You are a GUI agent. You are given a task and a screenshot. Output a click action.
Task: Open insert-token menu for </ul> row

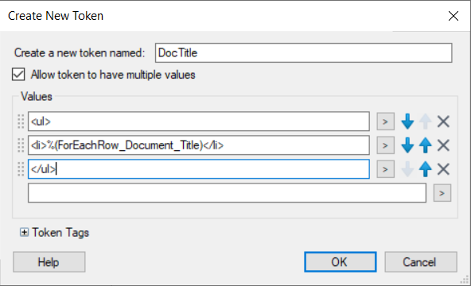386,169
